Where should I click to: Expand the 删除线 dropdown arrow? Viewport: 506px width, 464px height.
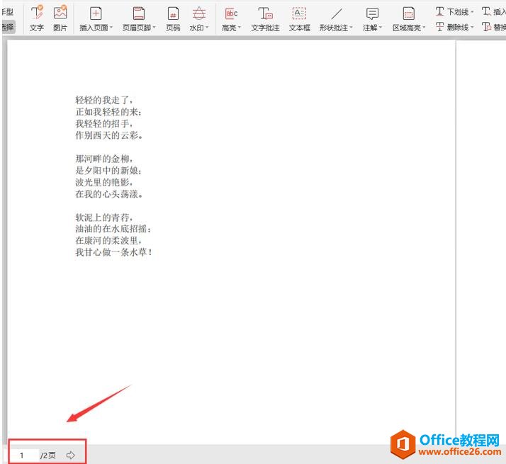point(472,27)
